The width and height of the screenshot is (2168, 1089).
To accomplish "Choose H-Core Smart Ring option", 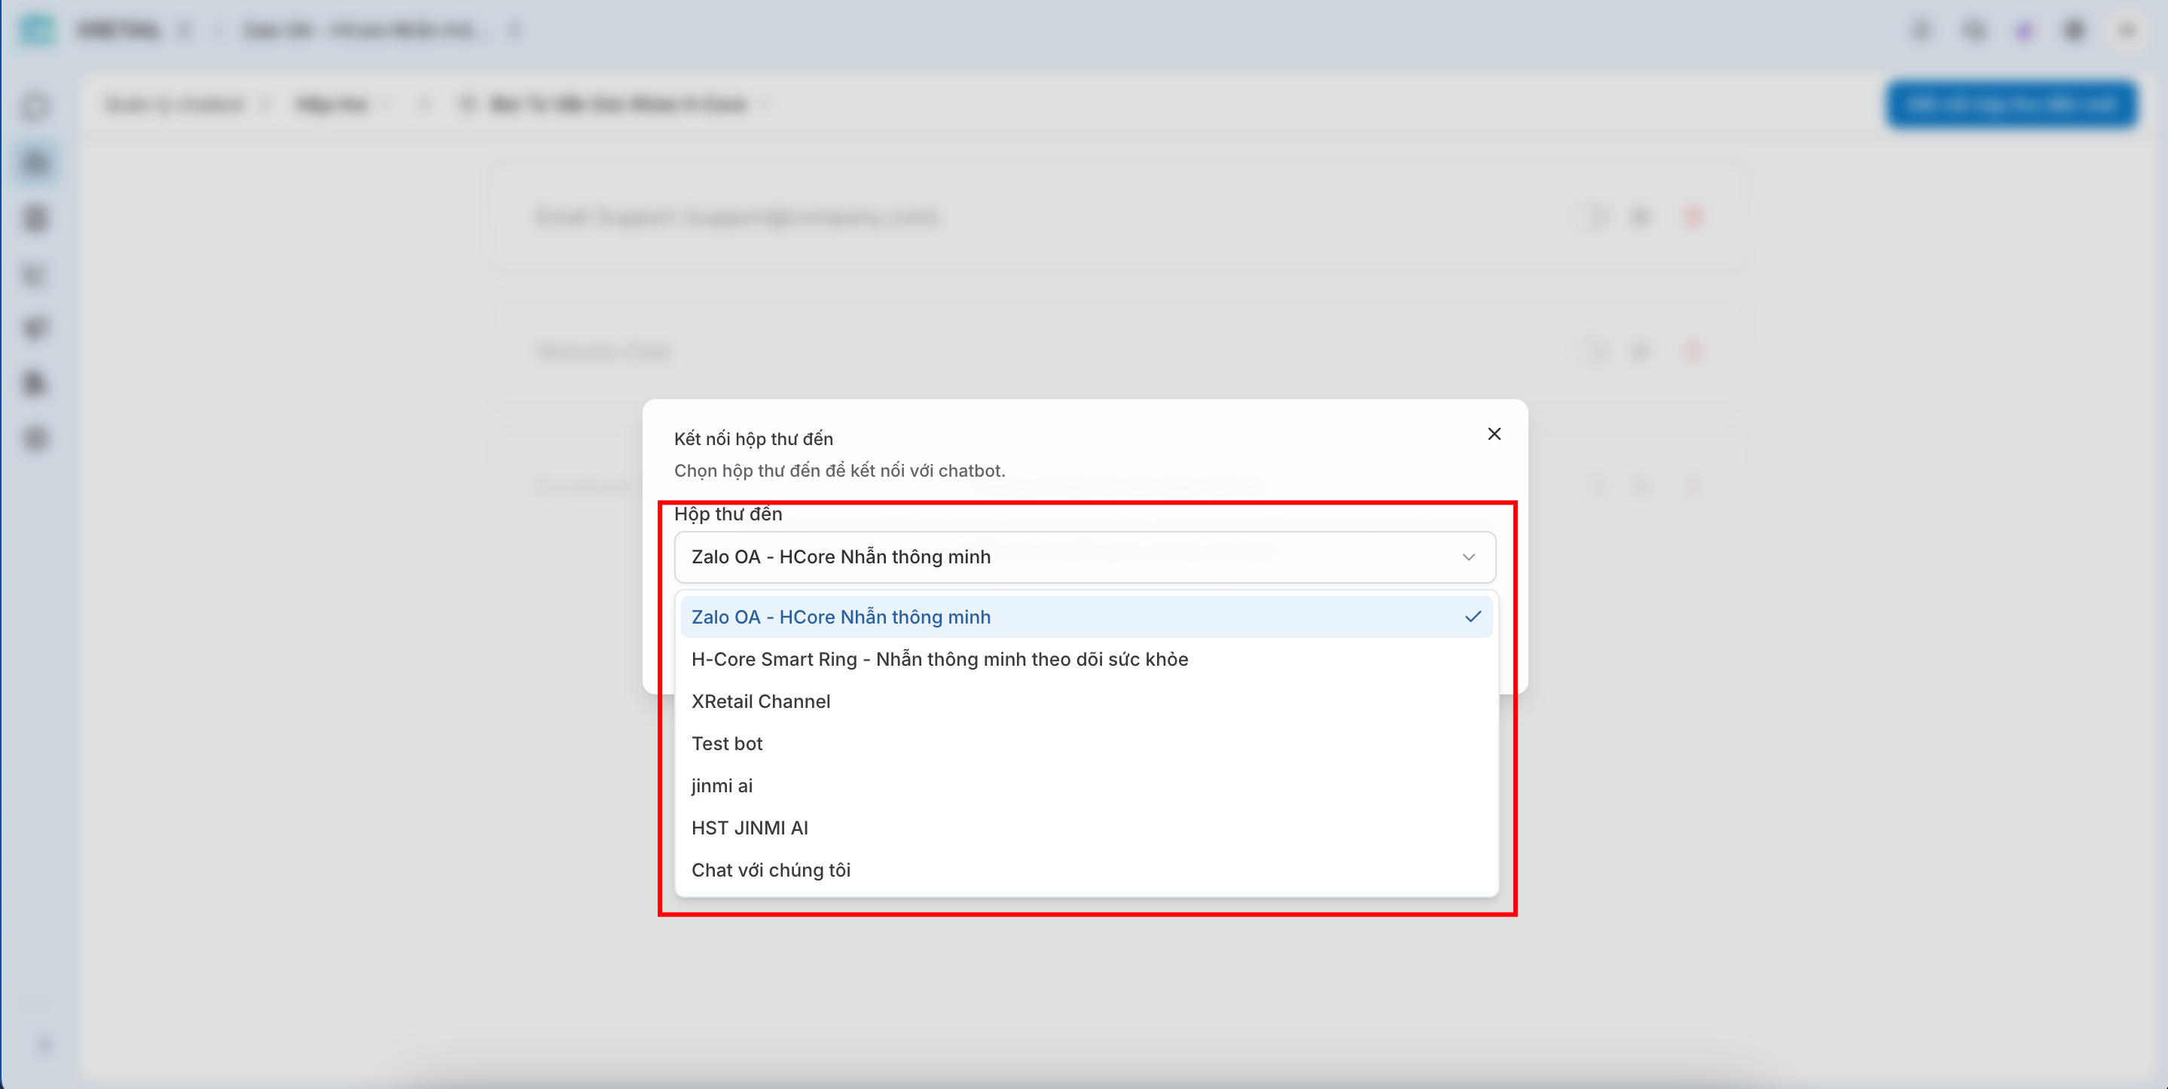I will (1086, 659).
